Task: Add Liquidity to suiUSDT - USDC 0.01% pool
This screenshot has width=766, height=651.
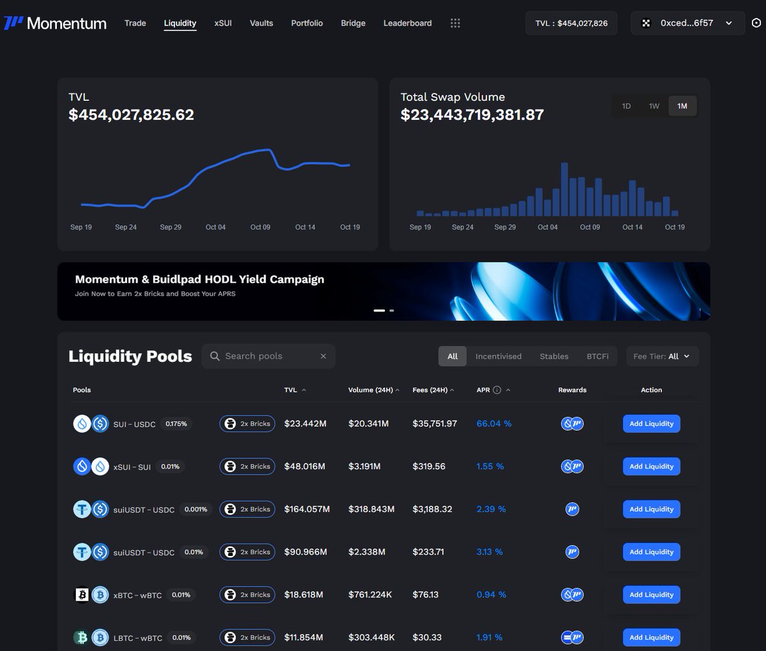Action: [x=652, y=552]
